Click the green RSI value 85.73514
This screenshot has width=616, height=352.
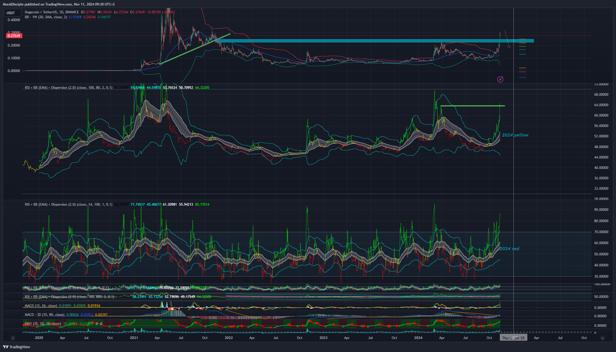202,204
